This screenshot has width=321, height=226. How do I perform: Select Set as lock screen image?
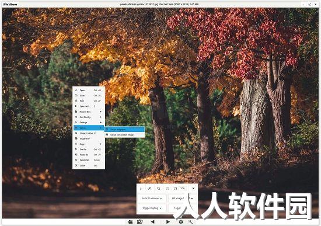pos(125,135)
